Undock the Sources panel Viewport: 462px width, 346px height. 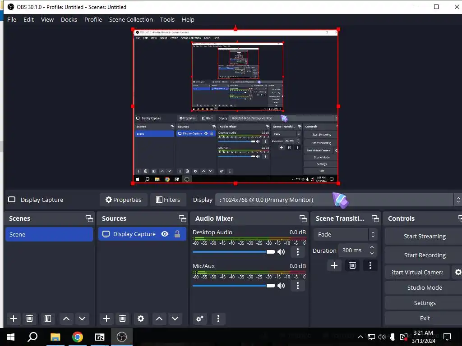pyautogui.click(x=182, y=219)
